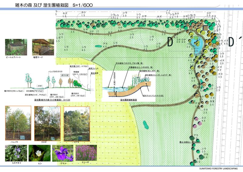Click the large section marker D left of pond

point(170,42)
